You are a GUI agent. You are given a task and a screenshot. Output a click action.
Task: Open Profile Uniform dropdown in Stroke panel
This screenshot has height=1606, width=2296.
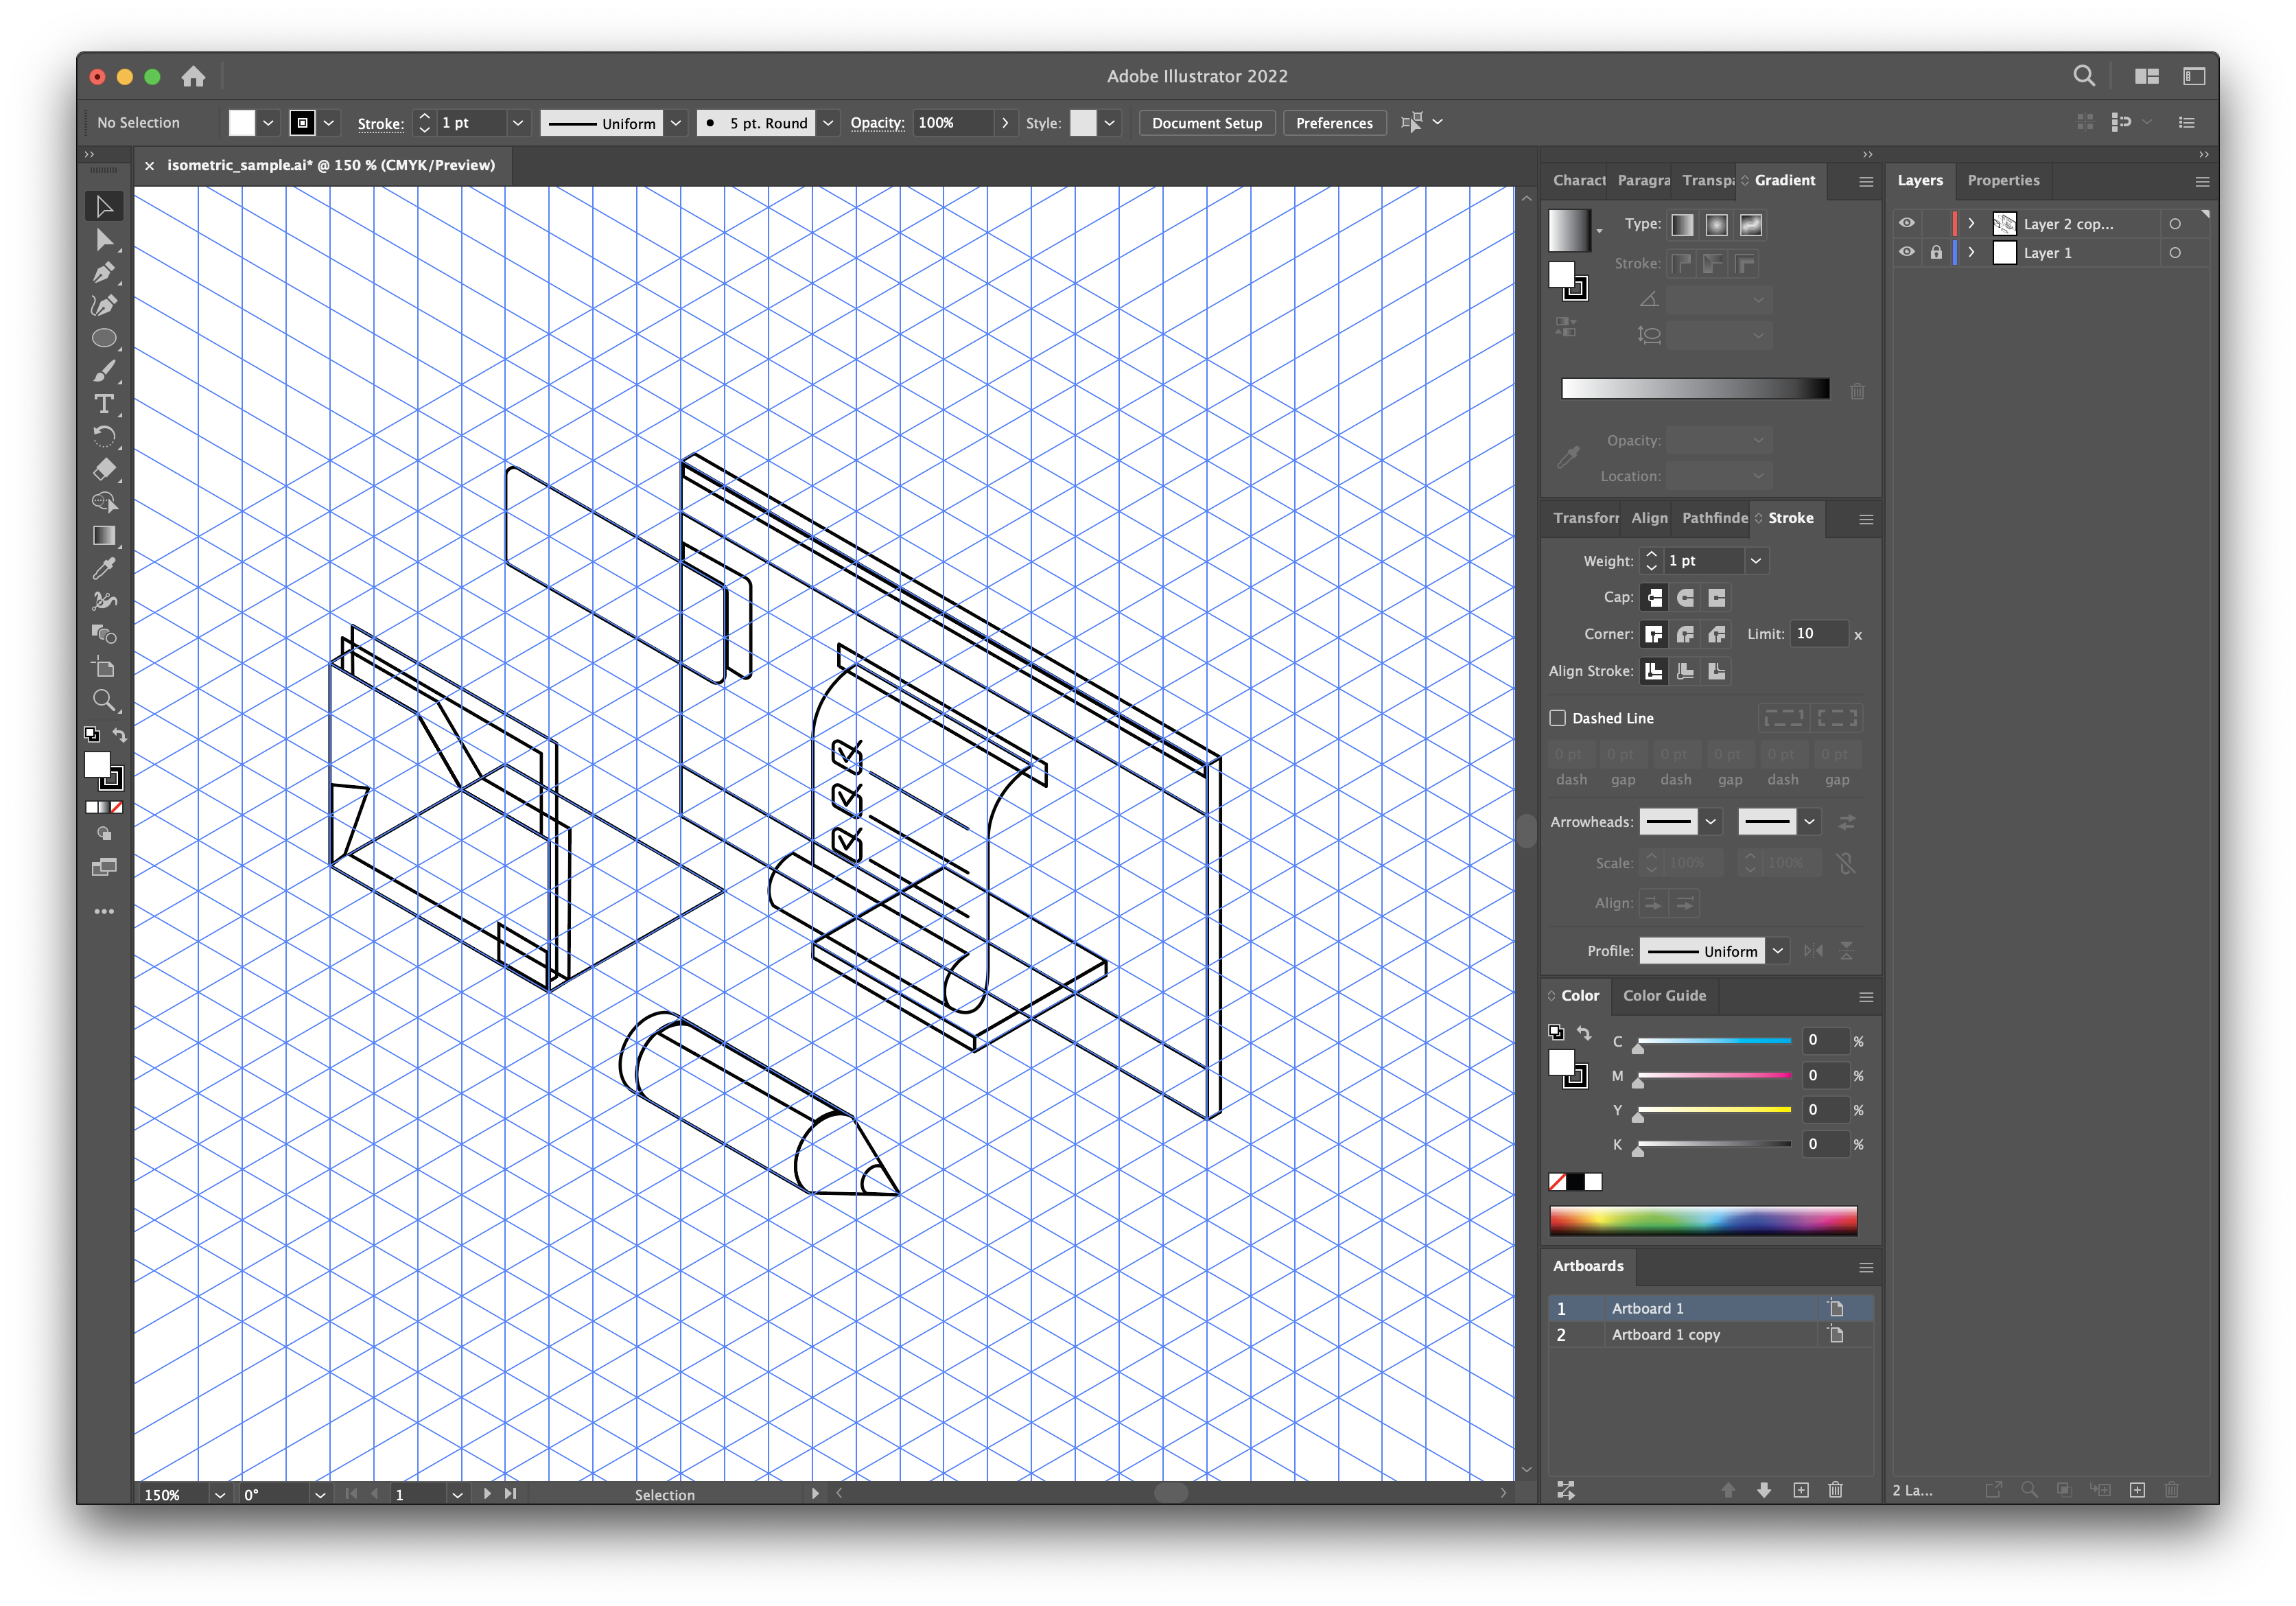[1778, 951]
